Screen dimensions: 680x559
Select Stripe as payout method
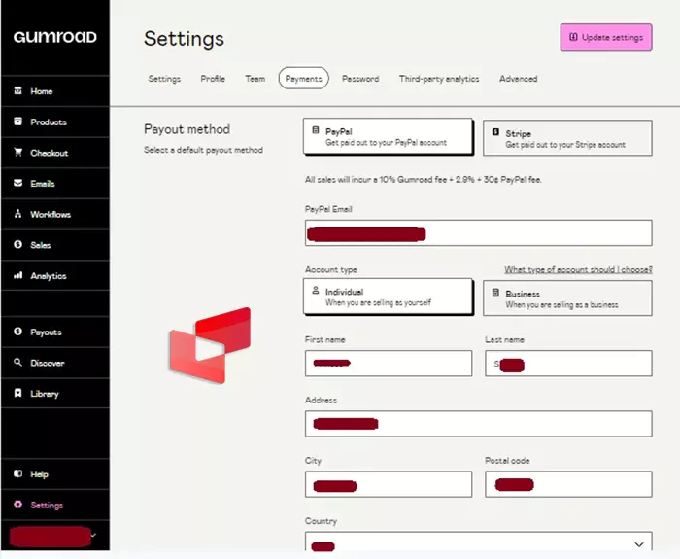point(567,138)
